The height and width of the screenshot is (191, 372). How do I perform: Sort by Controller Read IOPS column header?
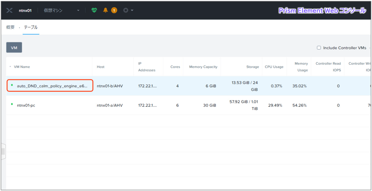click(x=328, y=67)
